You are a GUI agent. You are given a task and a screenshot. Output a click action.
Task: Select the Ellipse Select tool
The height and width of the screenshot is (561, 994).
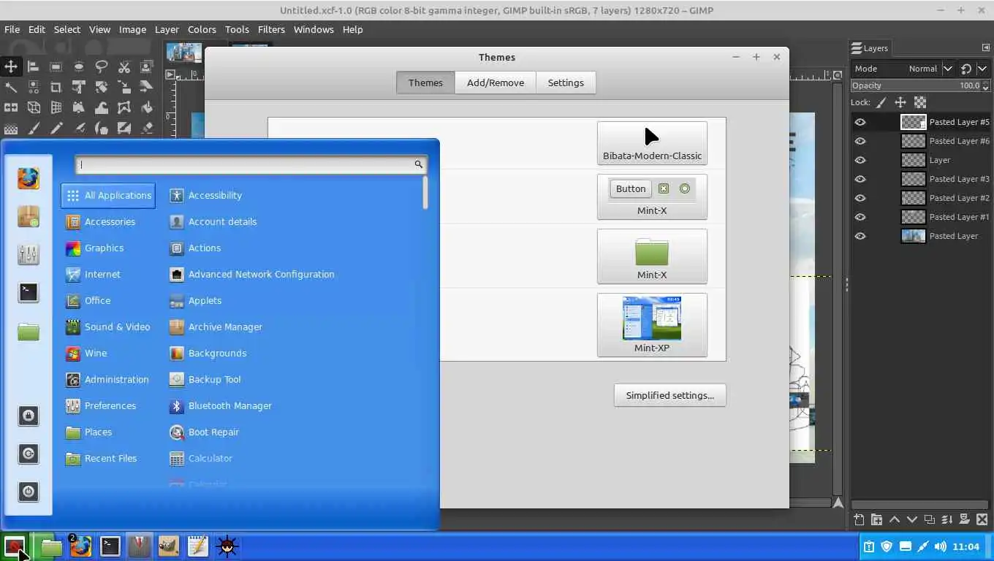pos(78,66)
